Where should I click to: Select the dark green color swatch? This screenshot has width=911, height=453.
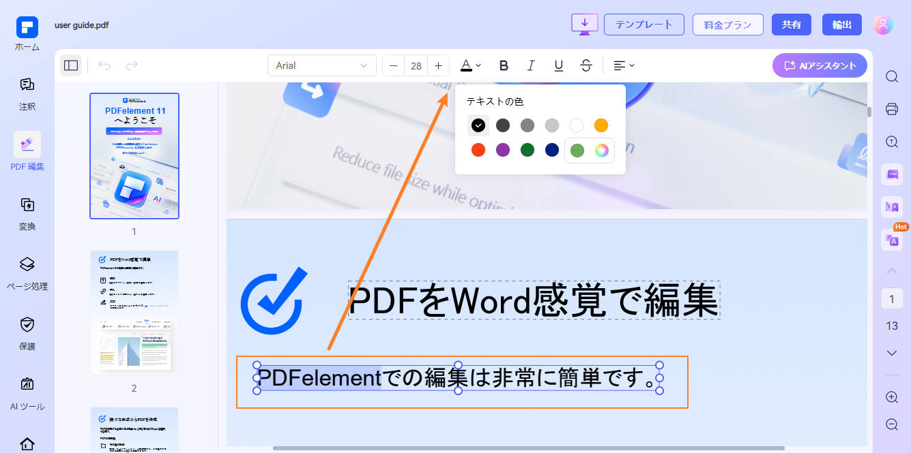(x=527, y=150)
